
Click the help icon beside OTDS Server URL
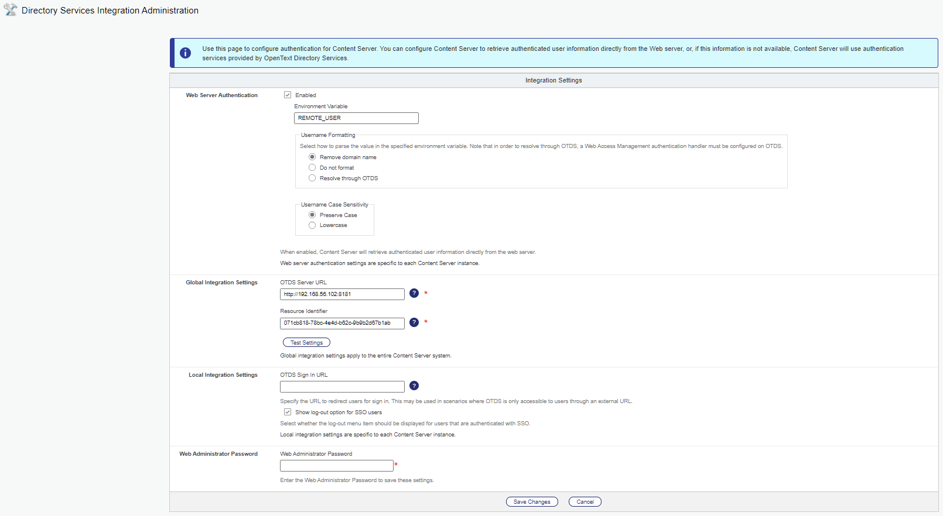click(x=414, y=293)
